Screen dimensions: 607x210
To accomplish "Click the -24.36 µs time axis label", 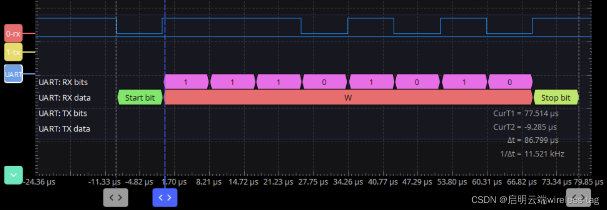I will point(40,182).
